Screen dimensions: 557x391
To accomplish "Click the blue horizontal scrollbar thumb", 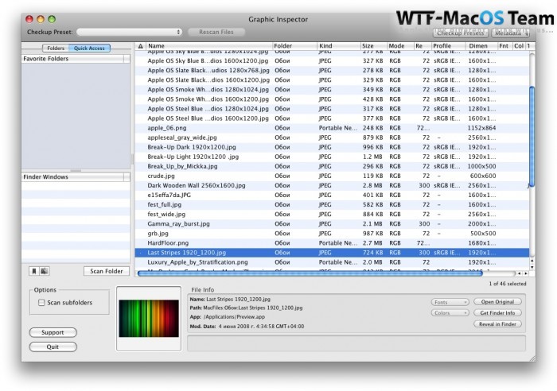I will click(310, 273).
